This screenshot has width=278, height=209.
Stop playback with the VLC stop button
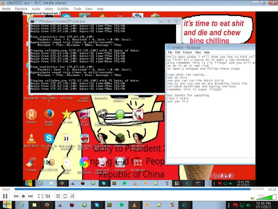point(23,196)
